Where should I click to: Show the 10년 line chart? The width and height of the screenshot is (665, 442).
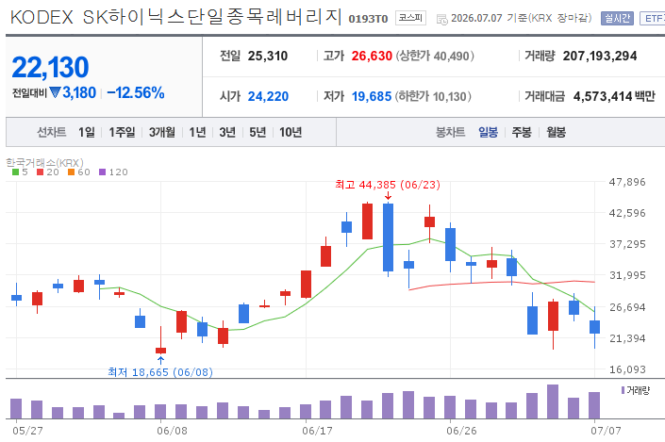point(291,132)
